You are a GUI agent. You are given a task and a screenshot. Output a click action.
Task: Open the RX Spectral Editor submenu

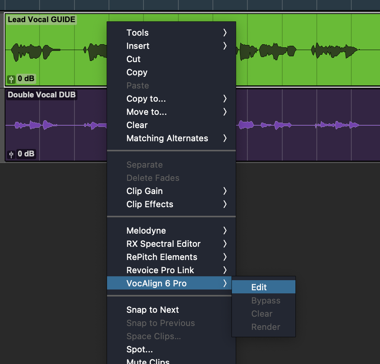pos(163,244)
